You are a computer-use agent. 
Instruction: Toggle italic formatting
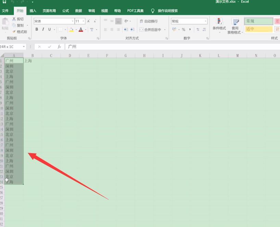click(43, 29)
